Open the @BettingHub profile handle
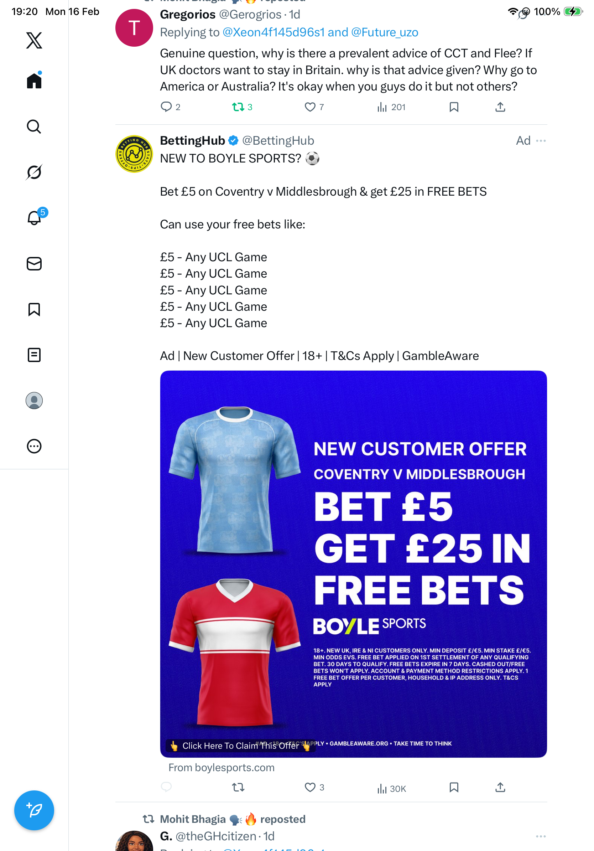 tap(278, 140)
